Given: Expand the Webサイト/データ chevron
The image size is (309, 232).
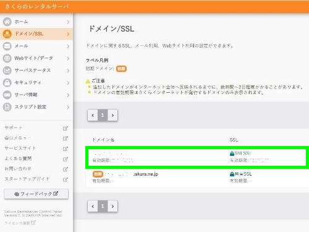Looking at the screenshot, I should tap(68, 59).
